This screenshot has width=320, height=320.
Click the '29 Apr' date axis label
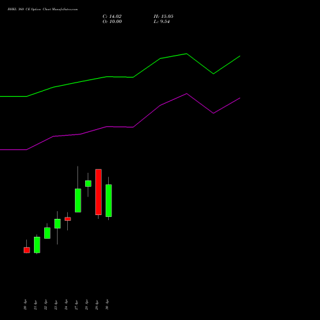click(97, 305)
